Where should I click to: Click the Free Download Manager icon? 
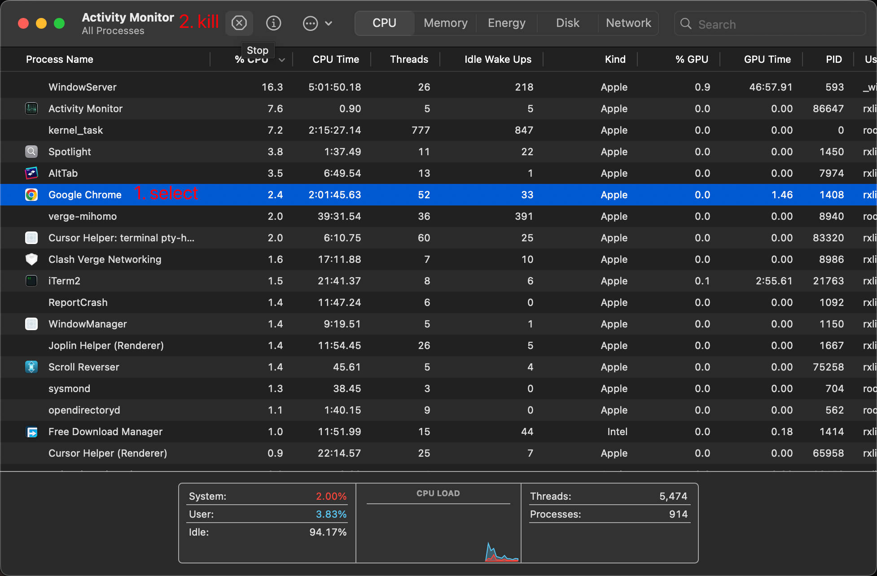tap(31, 432)
